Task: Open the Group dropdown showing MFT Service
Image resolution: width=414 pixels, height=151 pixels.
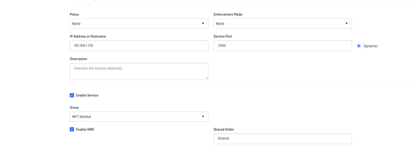Action: pos(139,117)
